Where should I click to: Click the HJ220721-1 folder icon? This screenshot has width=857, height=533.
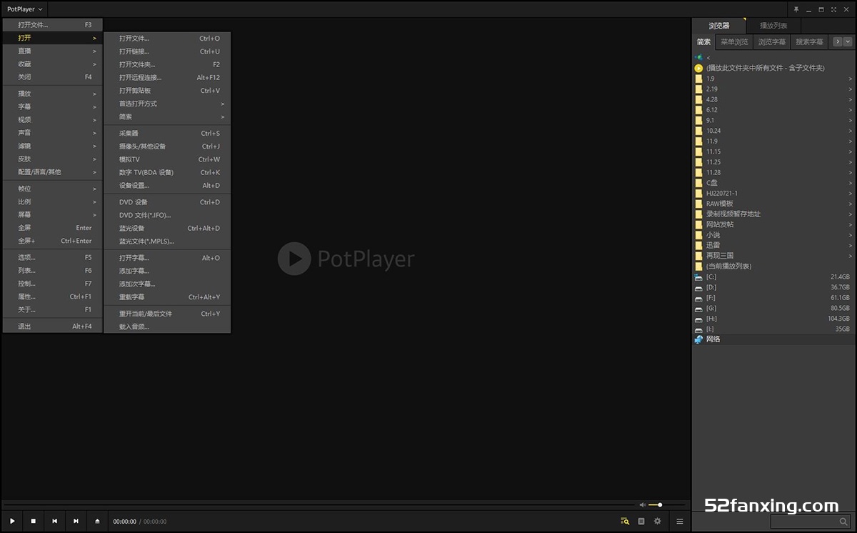point(699,193)
